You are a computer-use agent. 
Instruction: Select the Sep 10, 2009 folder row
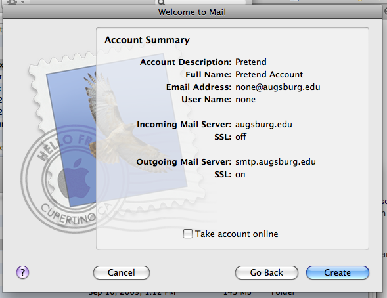point(191,294)
